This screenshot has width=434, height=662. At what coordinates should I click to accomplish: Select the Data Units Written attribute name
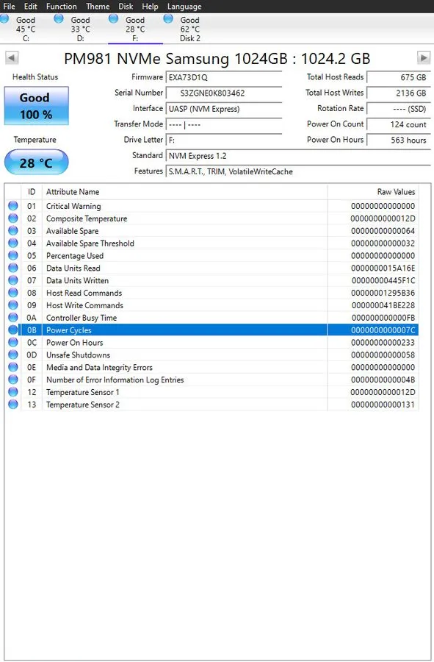(77, 281)
